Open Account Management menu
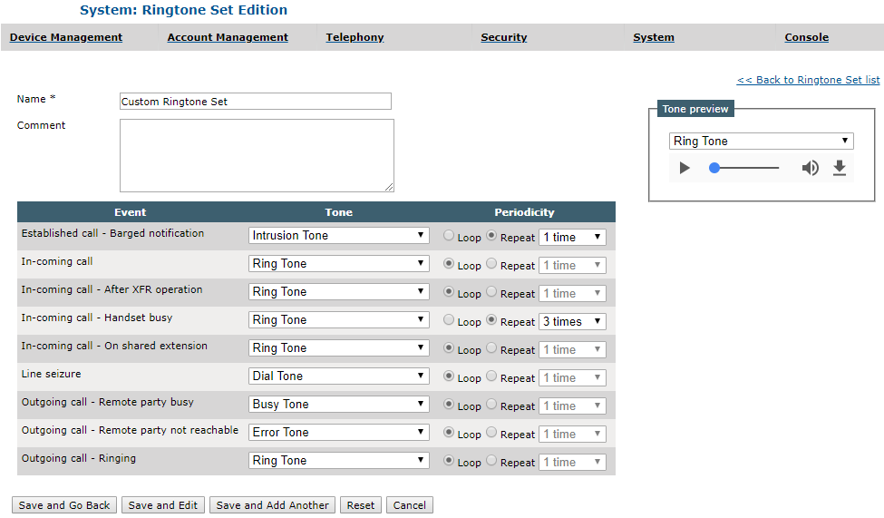The image size is (884, 518). 228,37
